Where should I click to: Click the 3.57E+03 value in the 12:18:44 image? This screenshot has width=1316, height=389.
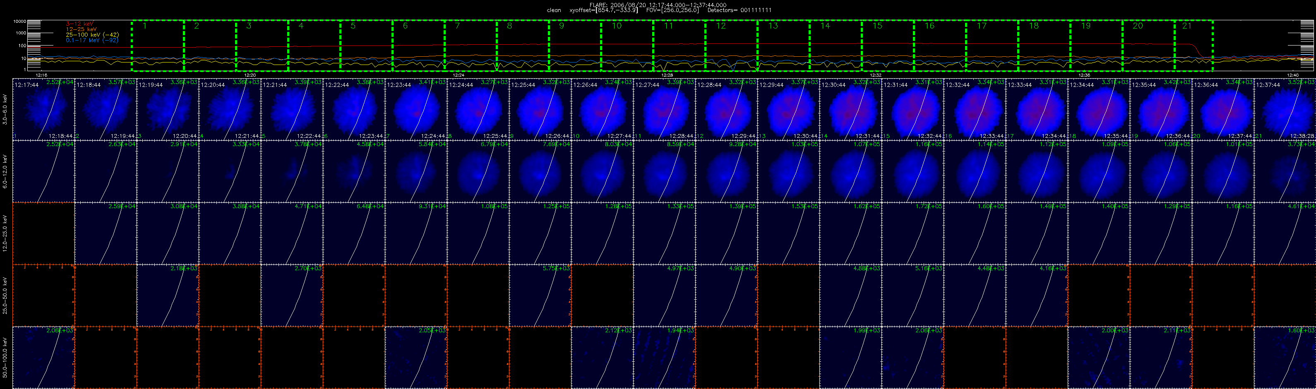pyautogui.click(x=122, y=82)
